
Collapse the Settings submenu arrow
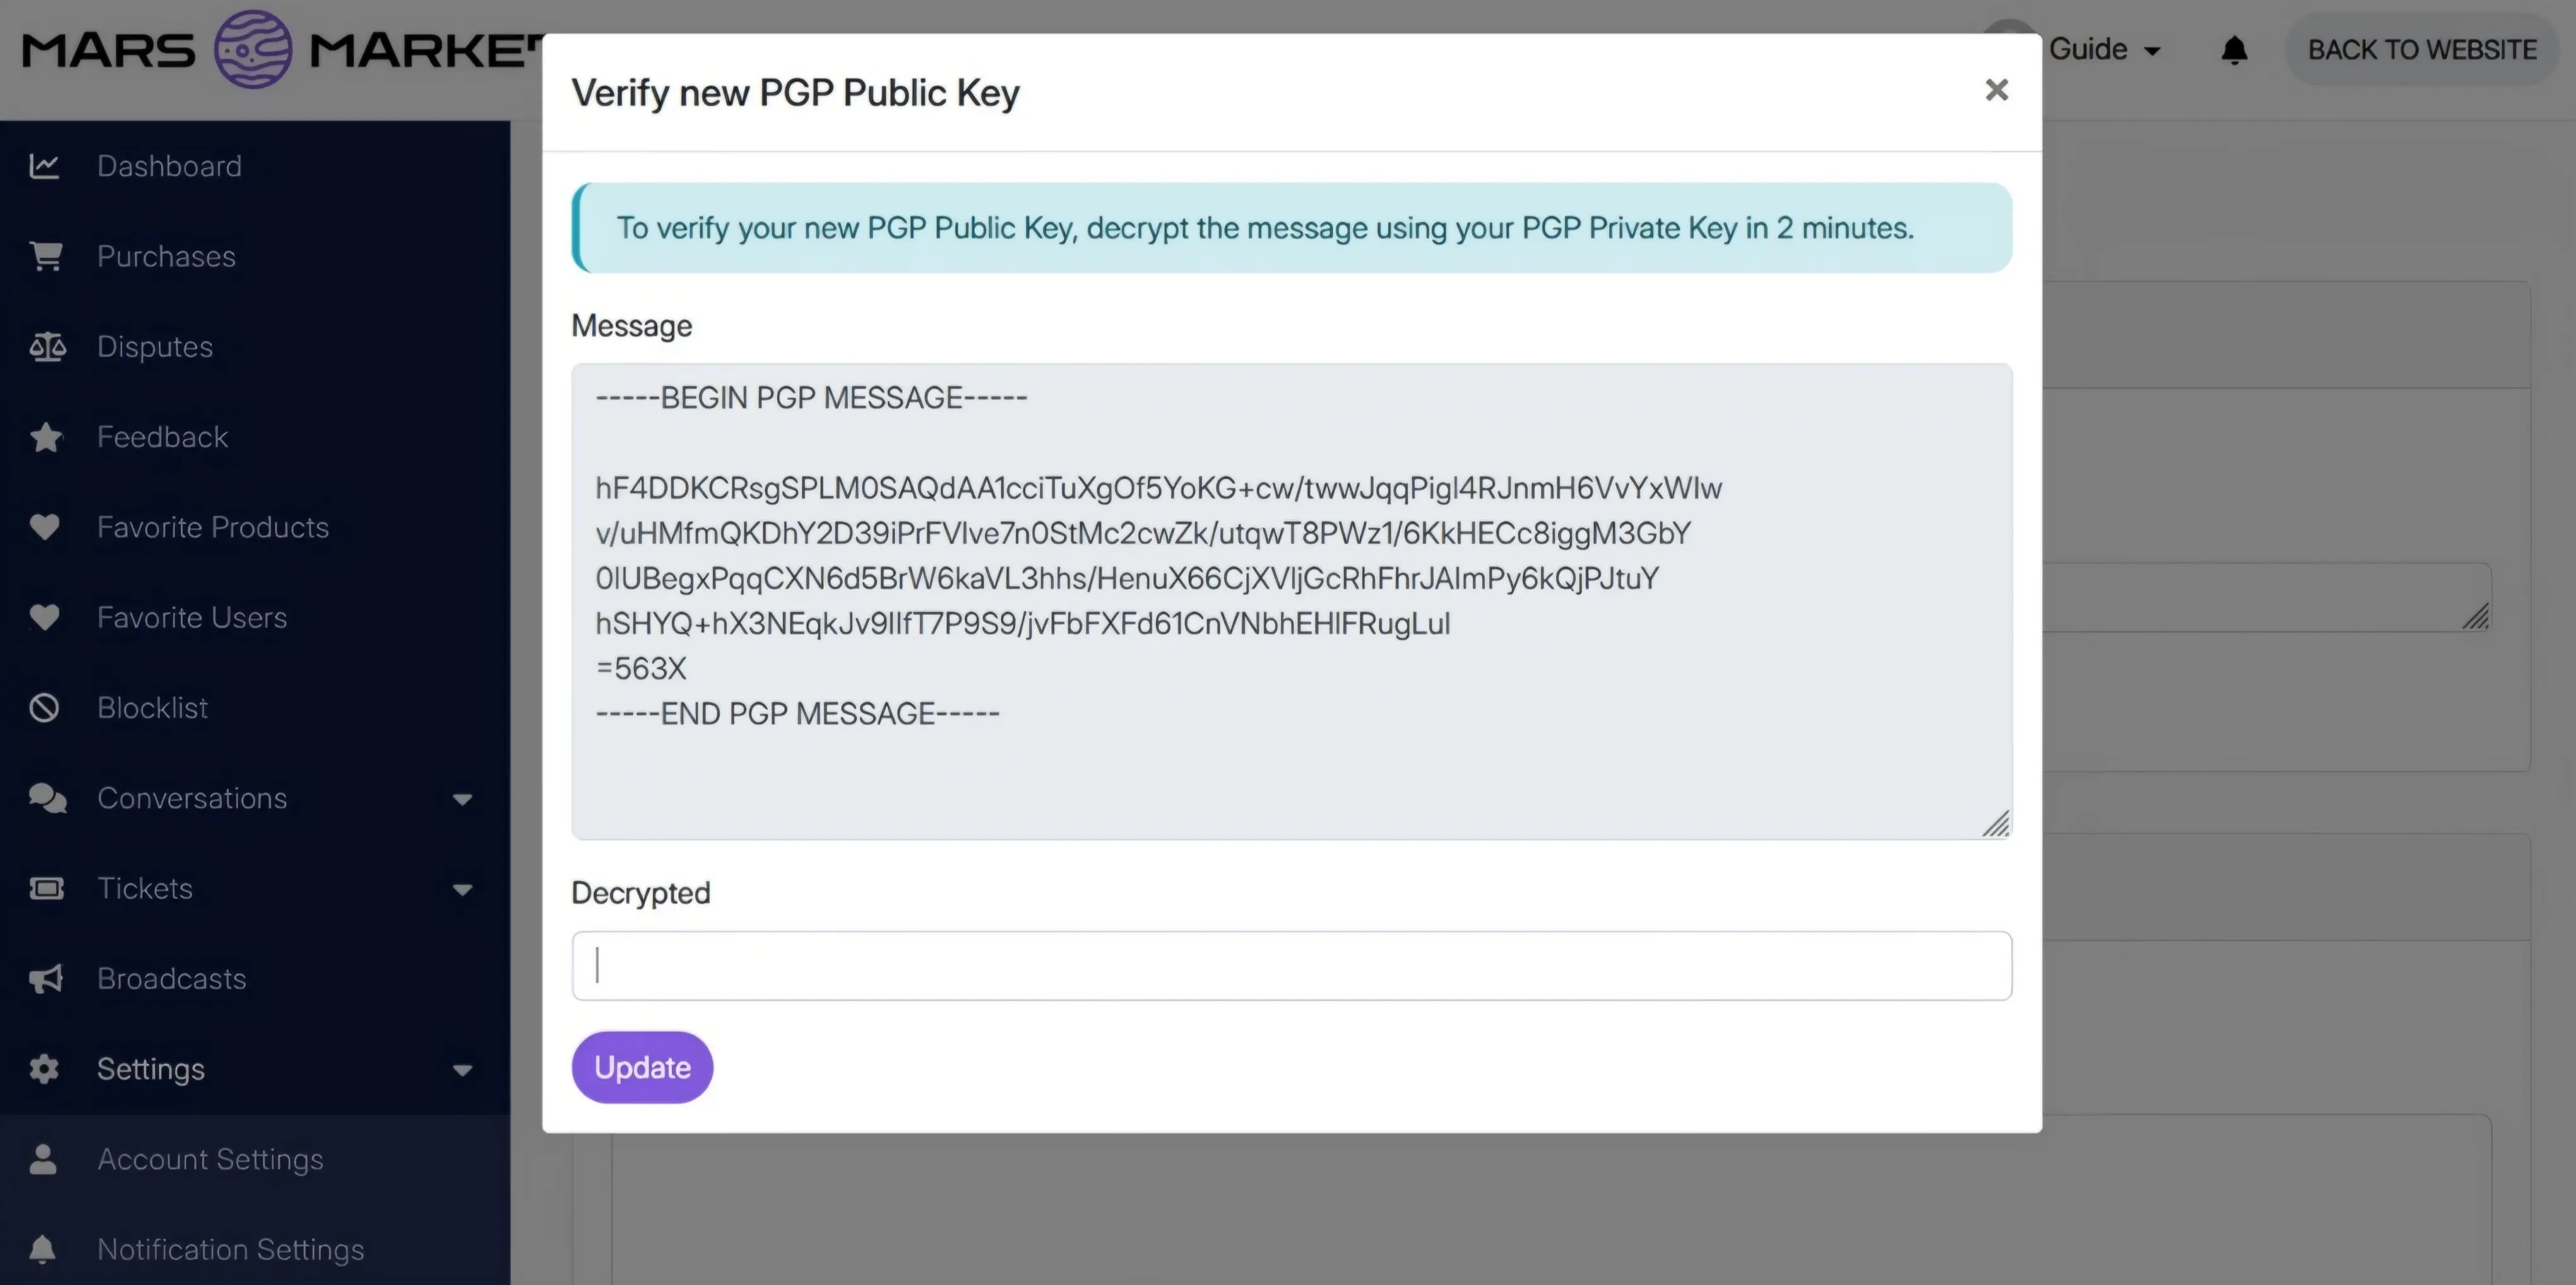[462, 1070]
